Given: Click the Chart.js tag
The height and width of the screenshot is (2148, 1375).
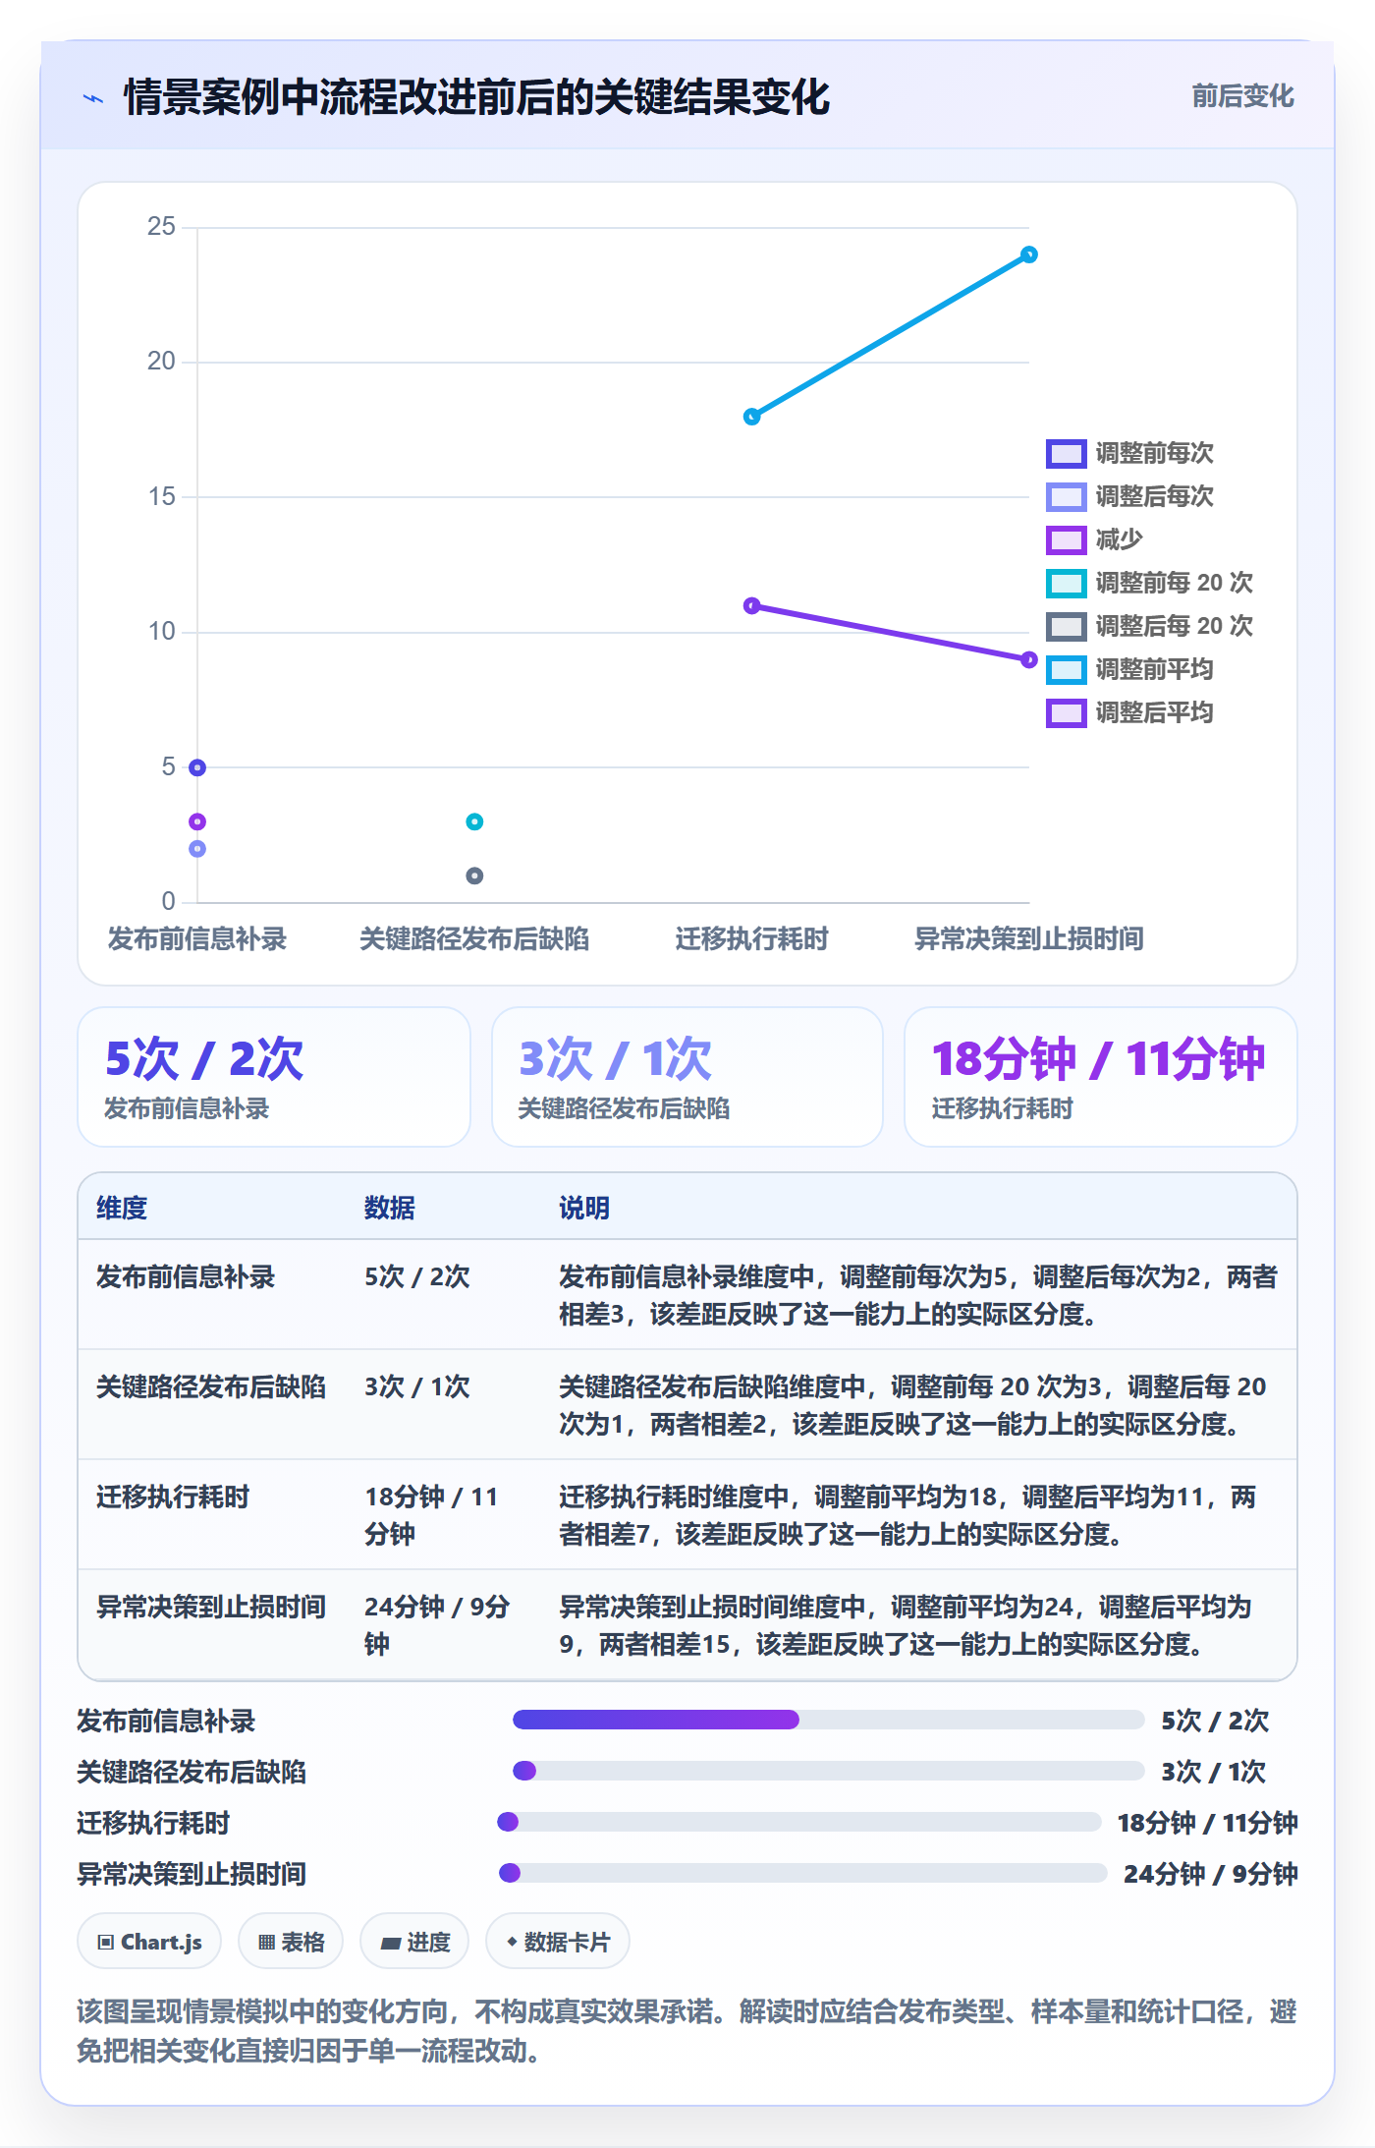Looking at the screenshot, I should click(149, 1941).
